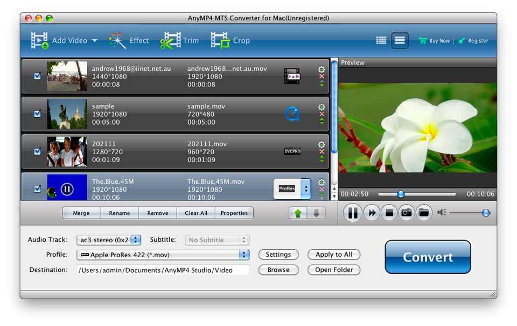Viewport: 517px width, 326px height.
Task: Click settings gear for sample video
Action: click(322, 107)
